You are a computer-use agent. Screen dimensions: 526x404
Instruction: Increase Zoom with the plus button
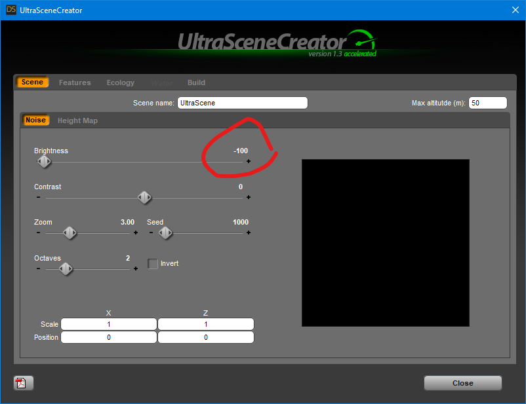point(136,232)
